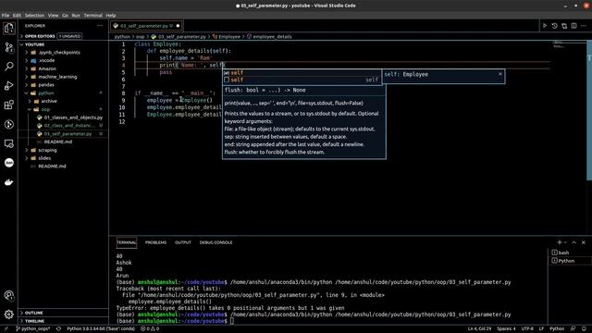The image size is (592, 333).
Task: Open the Docker view in activity bar
Action: [x=9, y=182]
